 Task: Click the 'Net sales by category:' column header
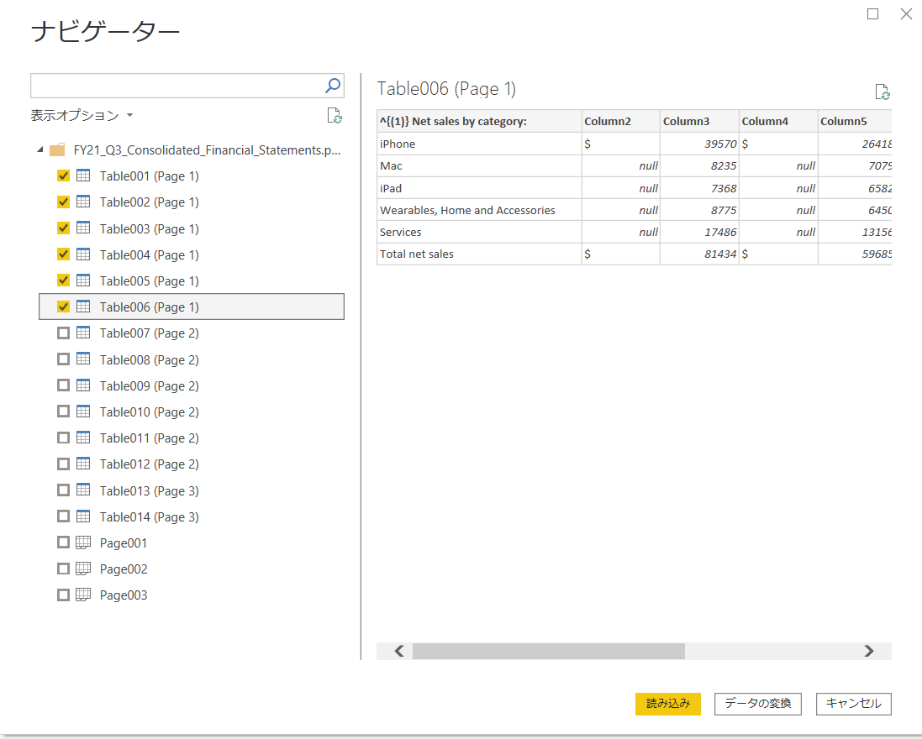pyautogui.click(x=478, y=121)
